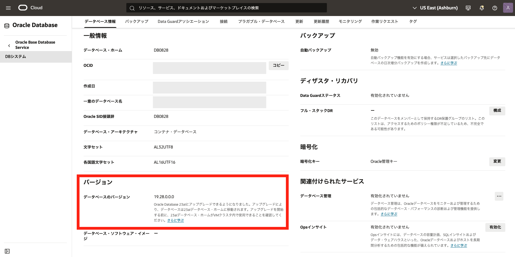Switch to the バックアップ tab
This screenshot has height=257, width=515.
[137, 22]
